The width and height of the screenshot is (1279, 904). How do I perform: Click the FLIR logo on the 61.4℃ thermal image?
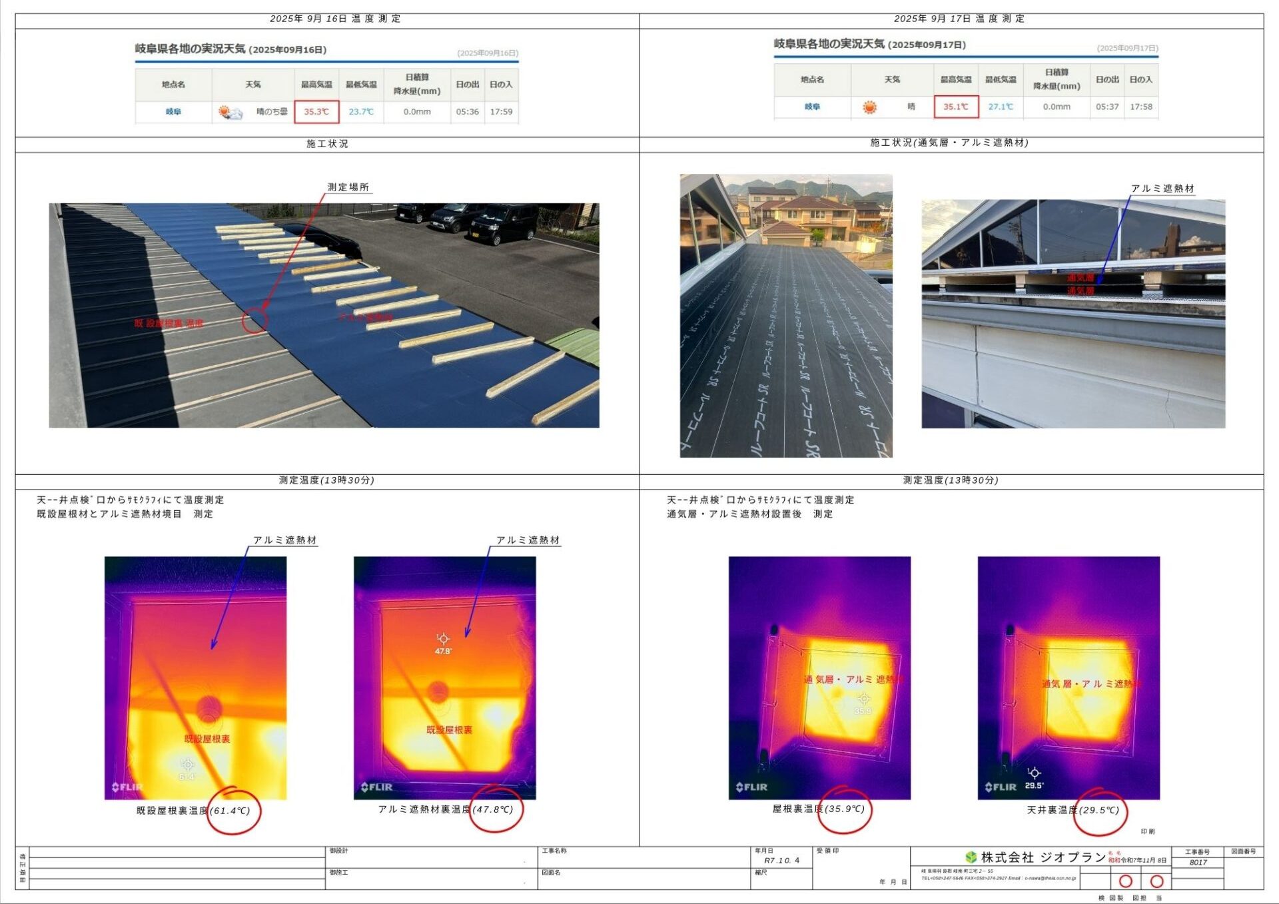point(127,787)
